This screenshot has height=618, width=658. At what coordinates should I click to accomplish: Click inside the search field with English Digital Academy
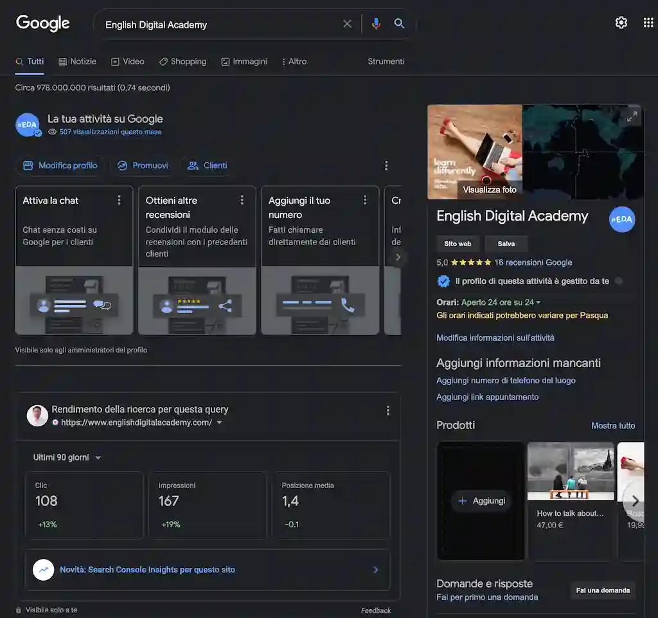click(x=218, y=25)
